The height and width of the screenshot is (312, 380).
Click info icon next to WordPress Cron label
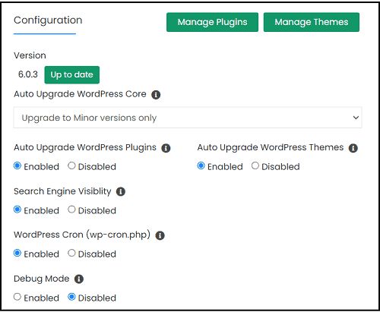tap(160, 235)
